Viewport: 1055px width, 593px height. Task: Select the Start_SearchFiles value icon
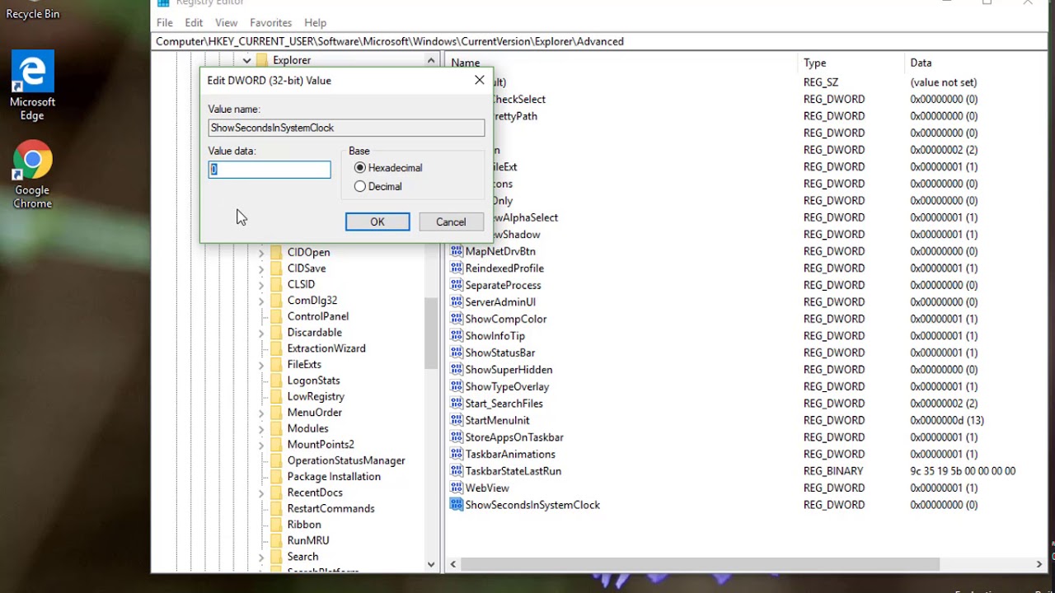click(x=456, y=403)
